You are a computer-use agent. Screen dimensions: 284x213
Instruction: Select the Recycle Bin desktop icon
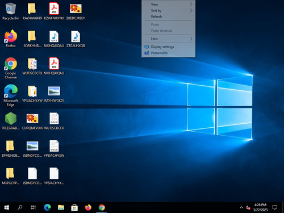11,11
